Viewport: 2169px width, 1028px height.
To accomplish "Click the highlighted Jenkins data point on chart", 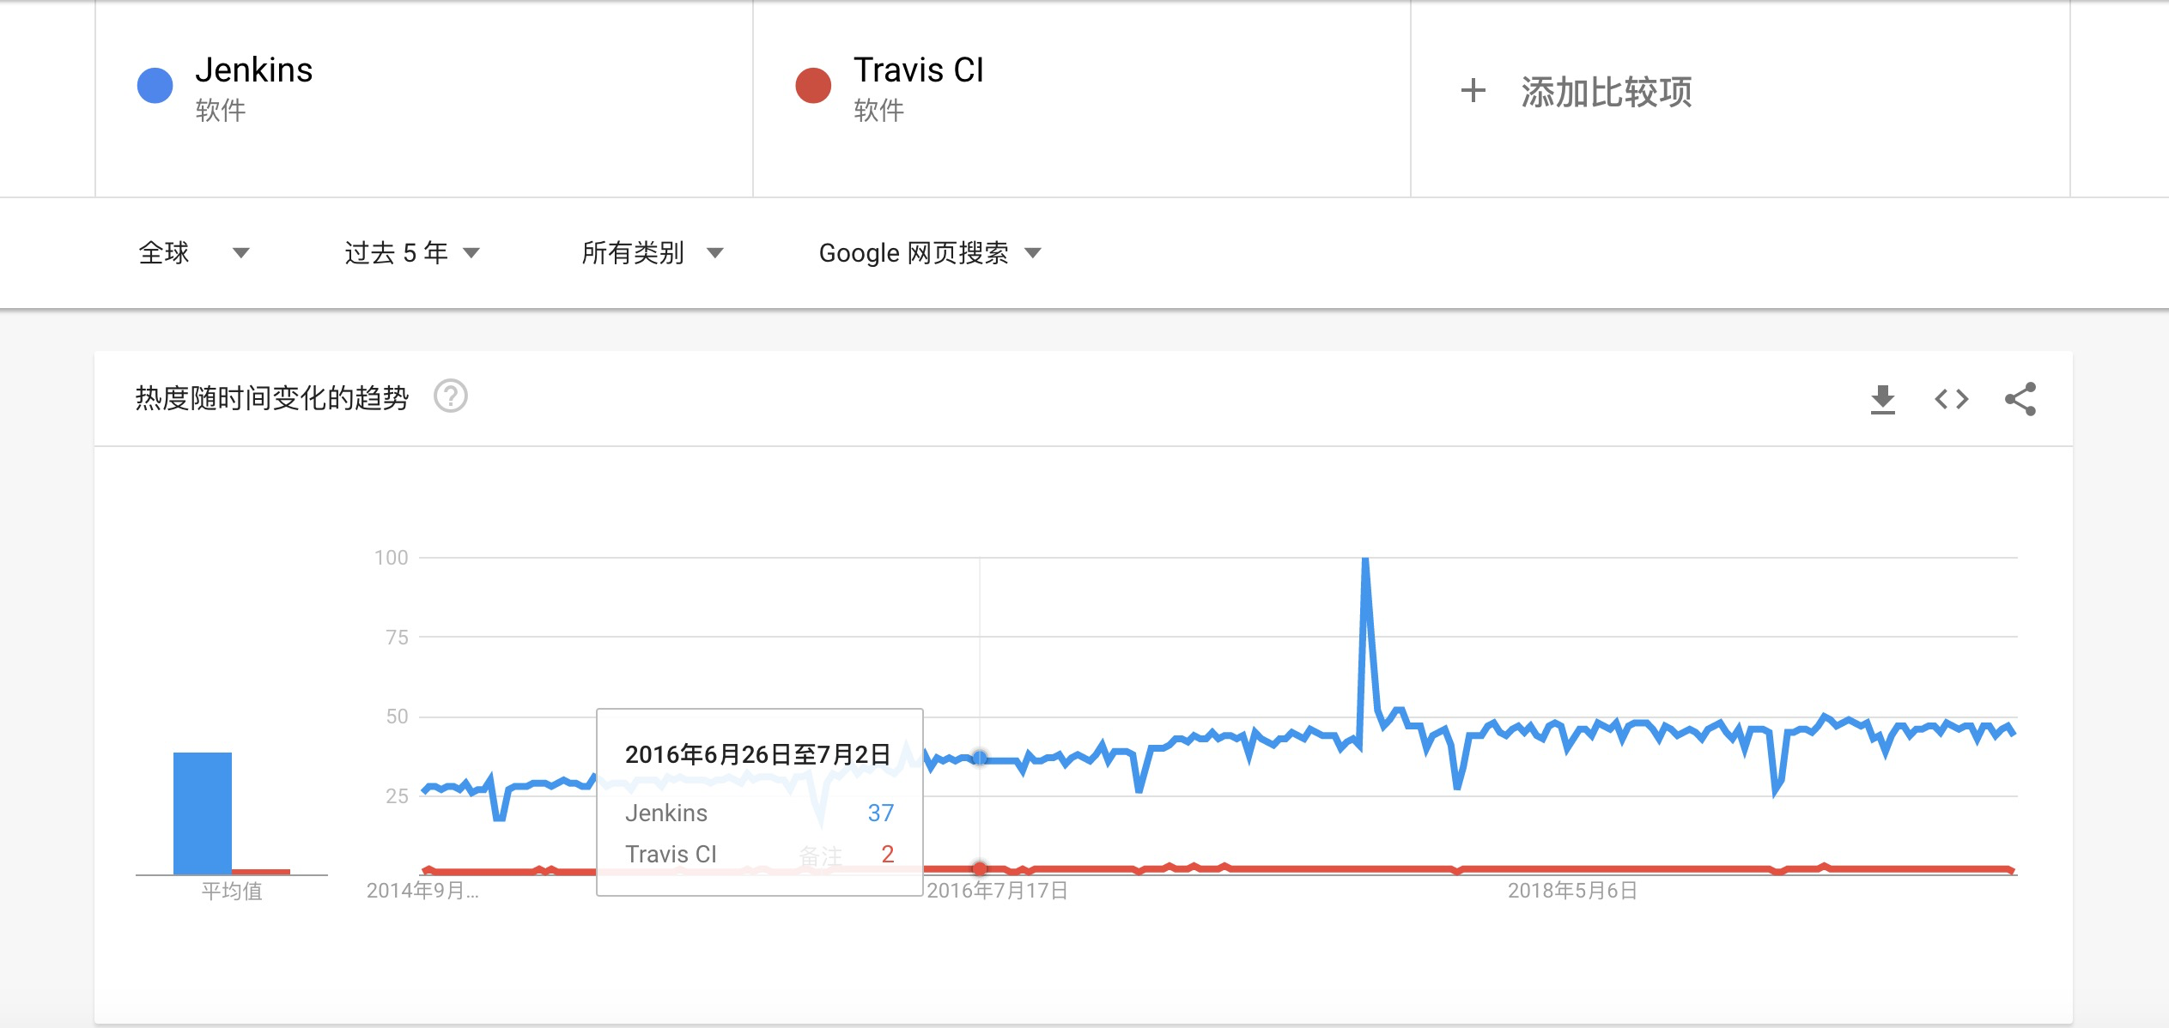I will pyautogui.click(x=980, y=759).
